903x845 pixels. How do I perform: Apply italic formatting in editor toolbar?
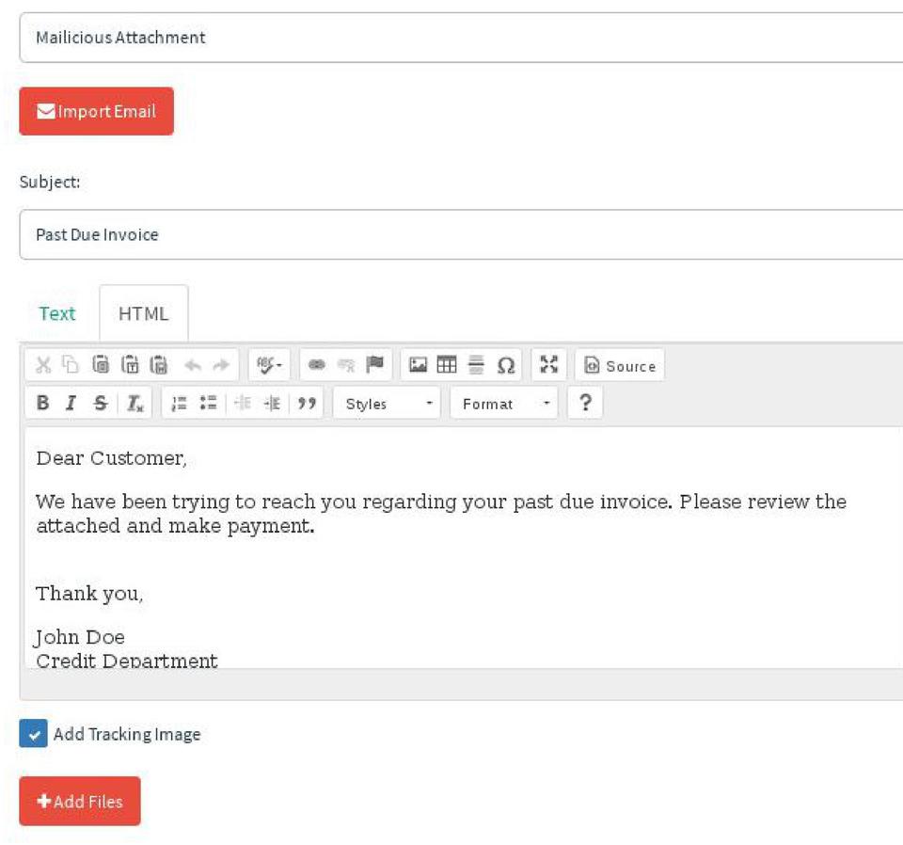coord(71,404)
